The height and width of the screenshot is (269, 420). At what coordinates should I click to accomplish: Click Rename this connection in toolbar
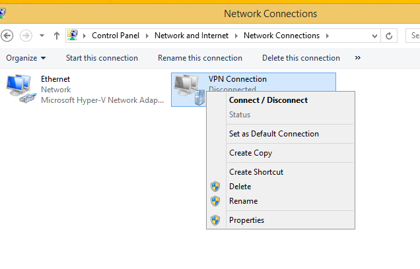(200, 58)
